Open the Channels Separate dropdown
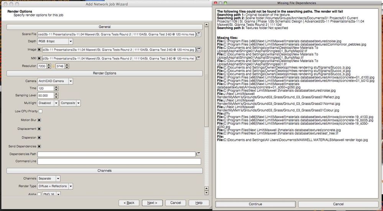This screenshot has width=383, height=211. (49, 178)
